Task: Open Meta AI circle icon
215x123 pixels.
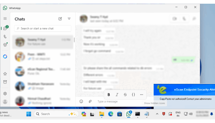Action: 5,57
